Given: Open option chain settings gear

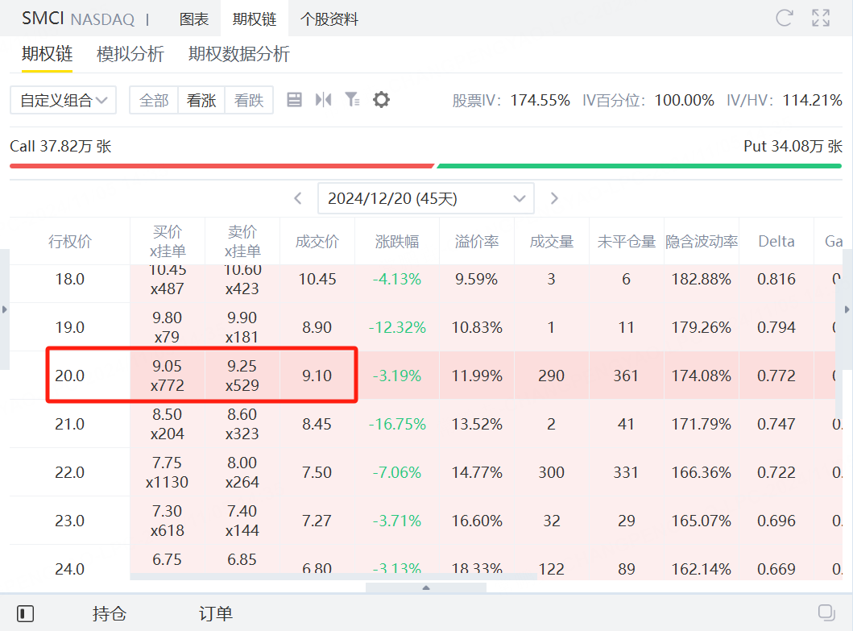Looking at the screenshot, I should 381,100.
